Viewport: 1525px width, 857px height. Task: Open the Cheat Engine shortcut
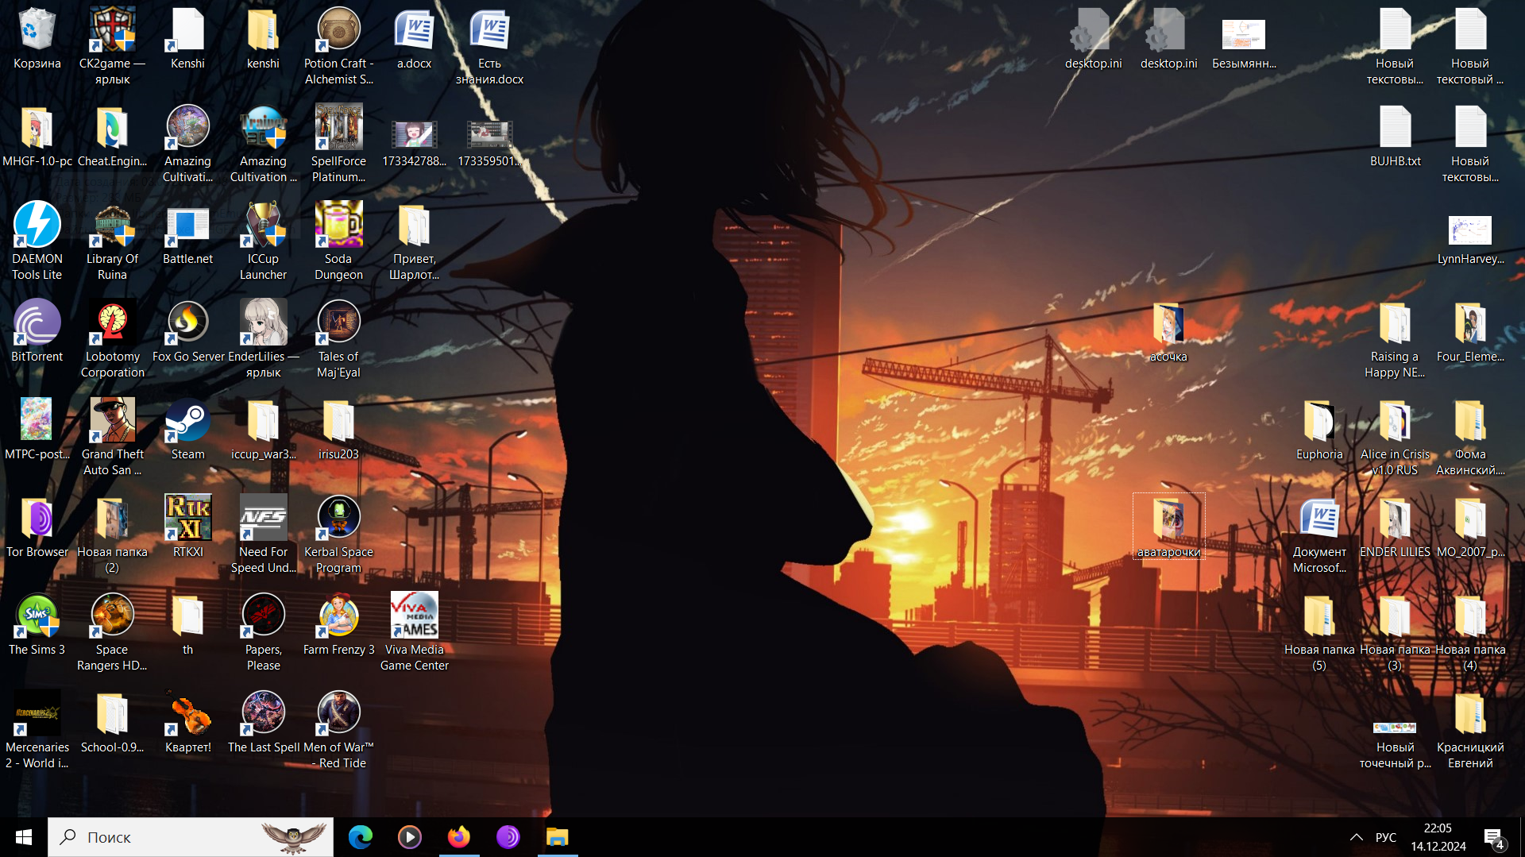click(112, 136)
